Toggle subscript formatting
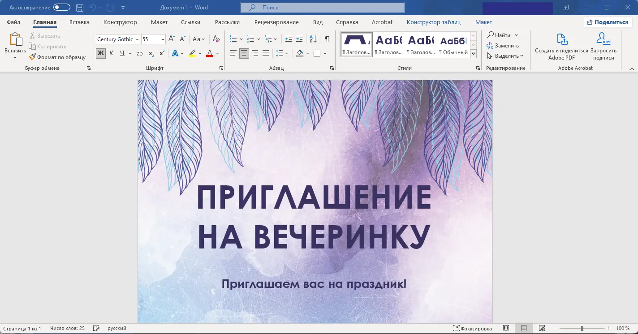638x334 pixels. click(x=151, y=53)
